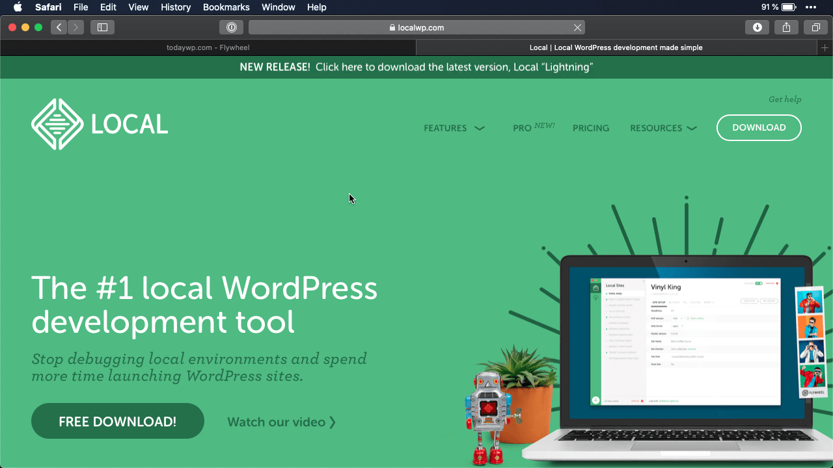Open the Safari menu
The height and width of the screenshot is (468, 833).
pyautogui.click(x=48, y=7)
